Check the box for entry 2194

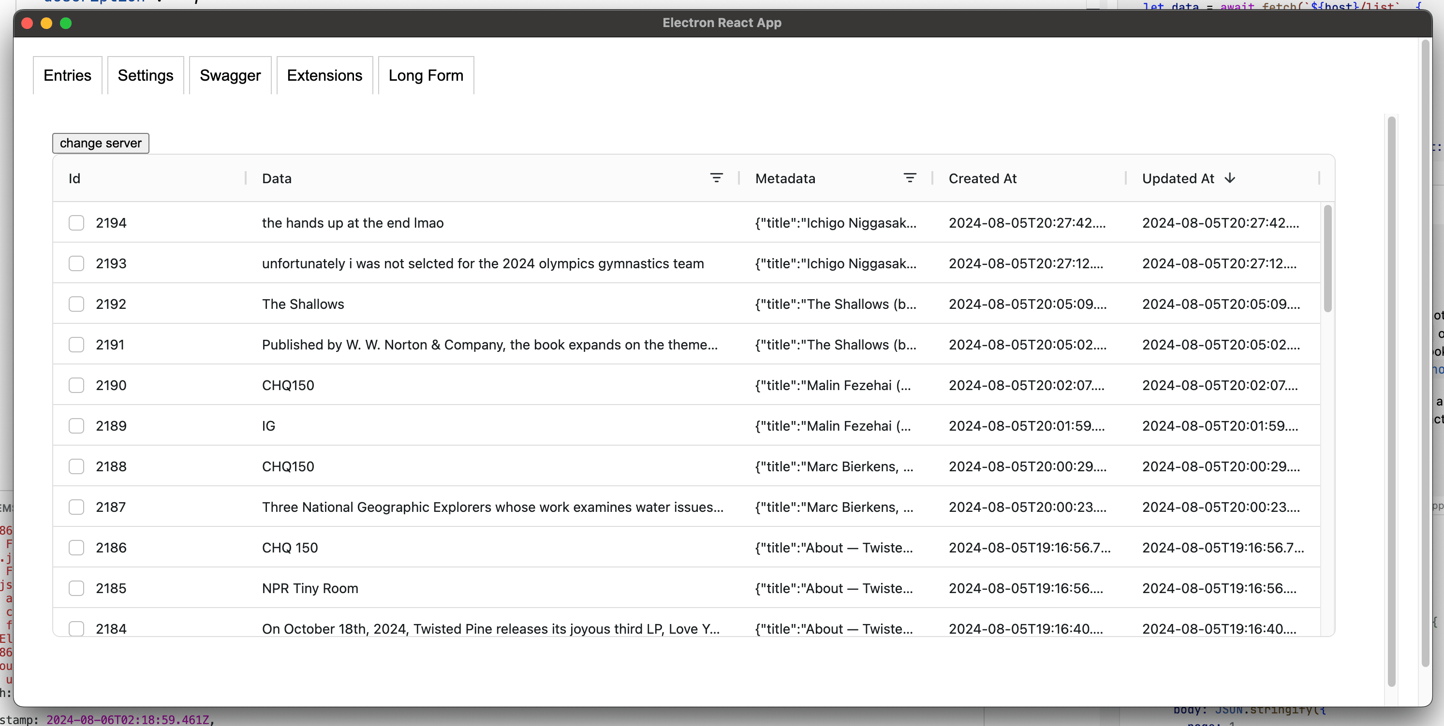tap(76, 223)
